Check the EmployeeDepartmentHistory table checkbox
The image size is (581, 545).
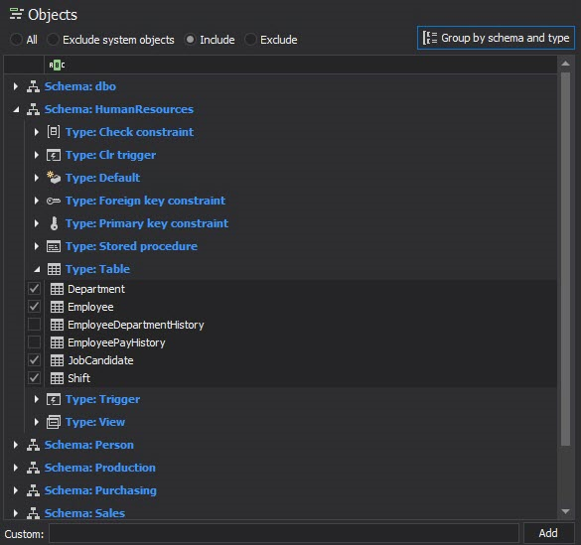(34, 325)
